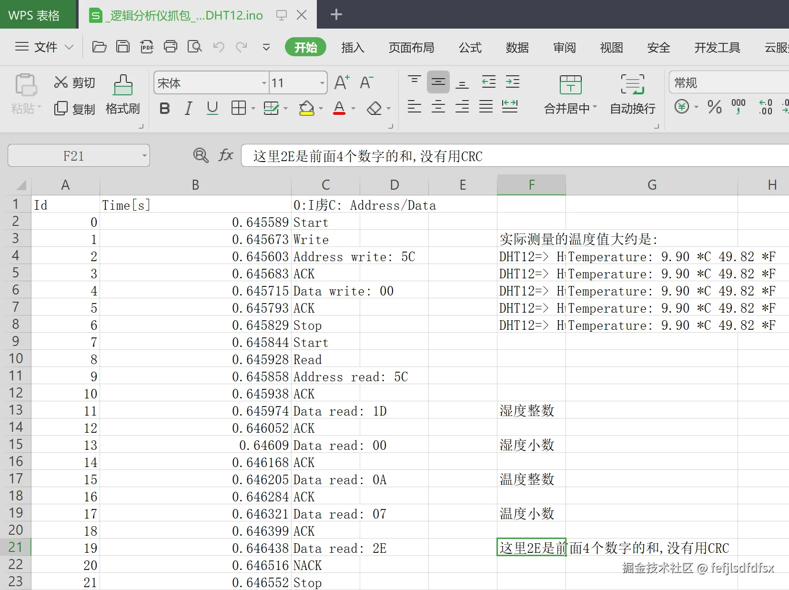Save document with the floppy disk icon
This screenshot has height=590, width=789.
(x=123, y=47)
